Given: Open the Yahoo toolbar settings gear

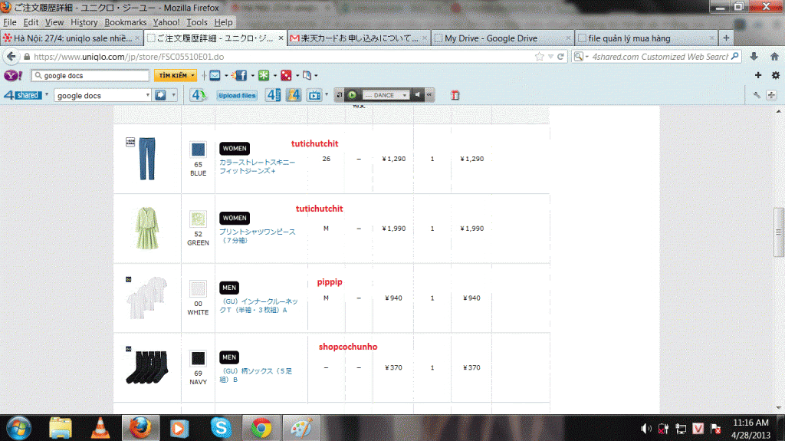Looking at the screenshot, I should (x=775, y=75).
